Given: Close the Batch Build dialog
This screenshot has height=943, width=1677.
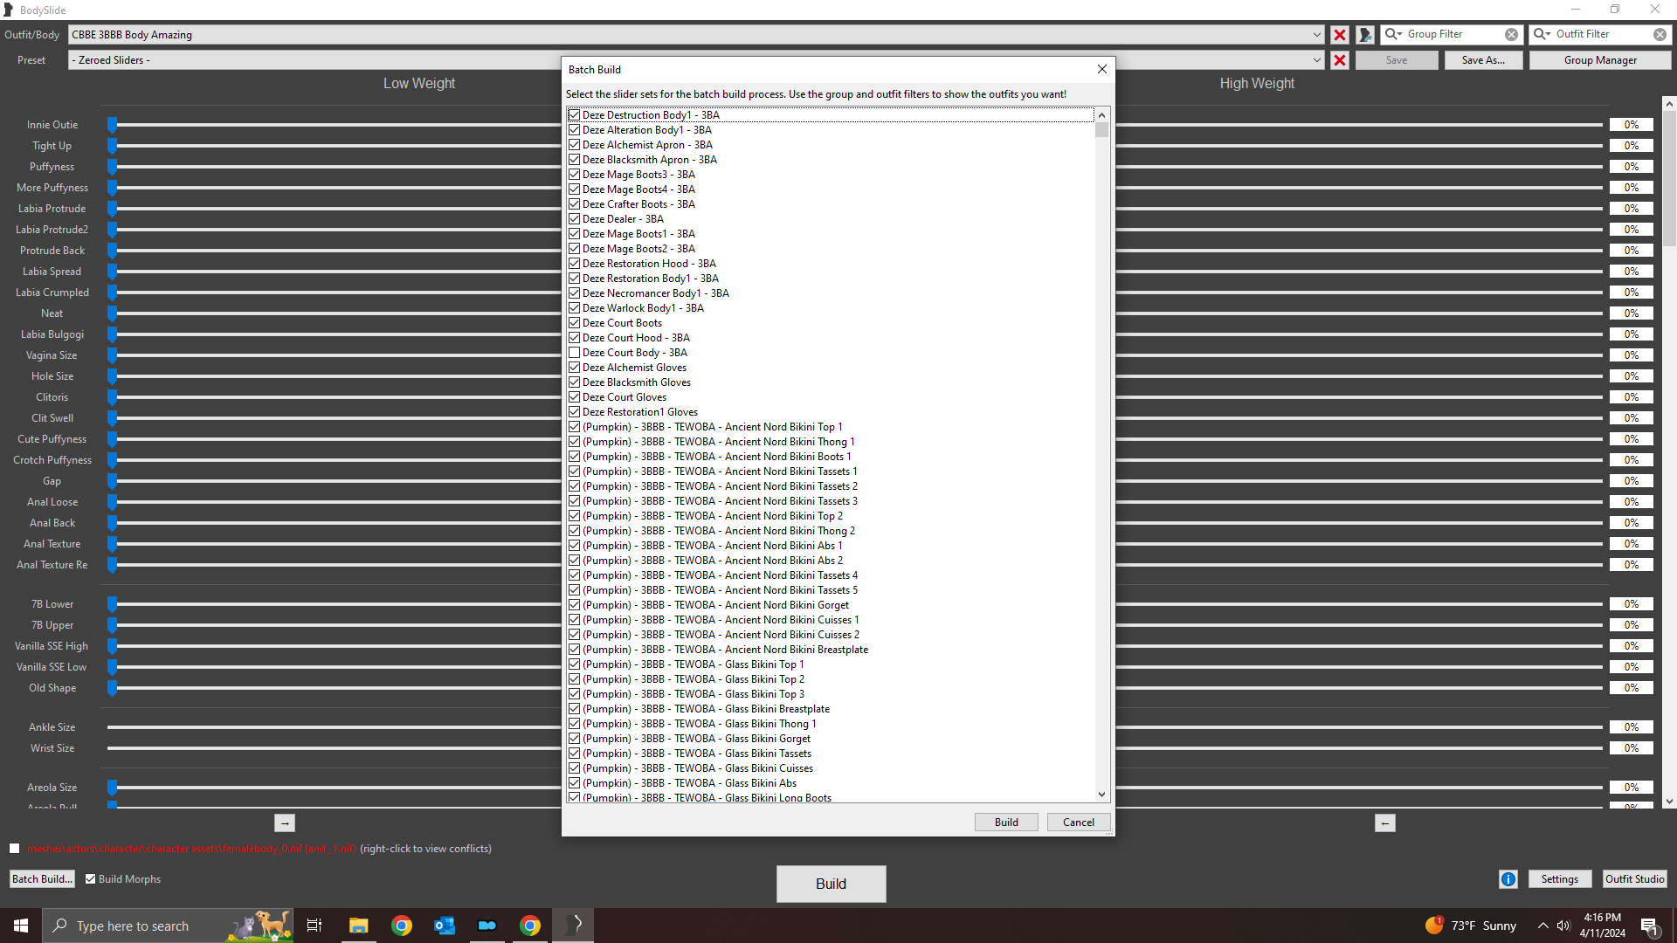Looking at the screenshot, I should [x=1102, y=69].
